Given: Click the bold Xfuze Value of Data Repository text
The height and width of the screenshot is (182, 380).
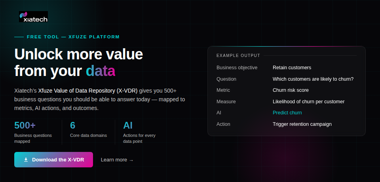Looking at the screenshot, I should coord(88,90).
